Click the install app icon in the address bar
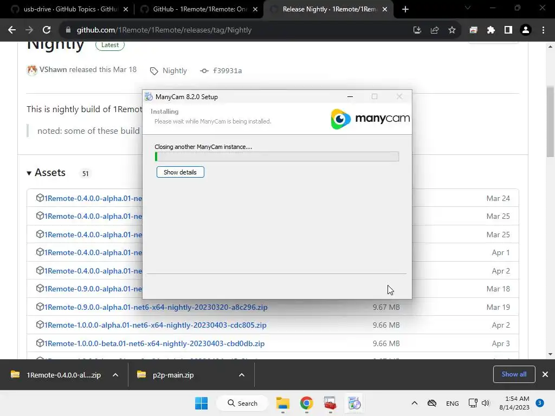Viewport: 555px width, 416px height. [x=417, y=30]
